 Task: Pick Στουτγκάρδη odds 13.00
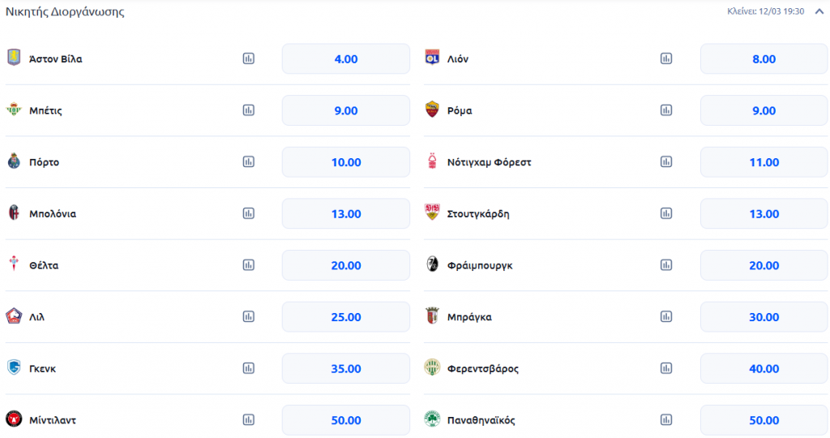point(764,213)
